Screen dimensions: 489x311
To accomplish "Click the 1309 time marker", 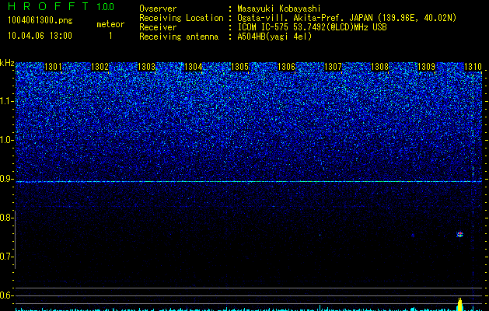I will click(x=426, y=67).
